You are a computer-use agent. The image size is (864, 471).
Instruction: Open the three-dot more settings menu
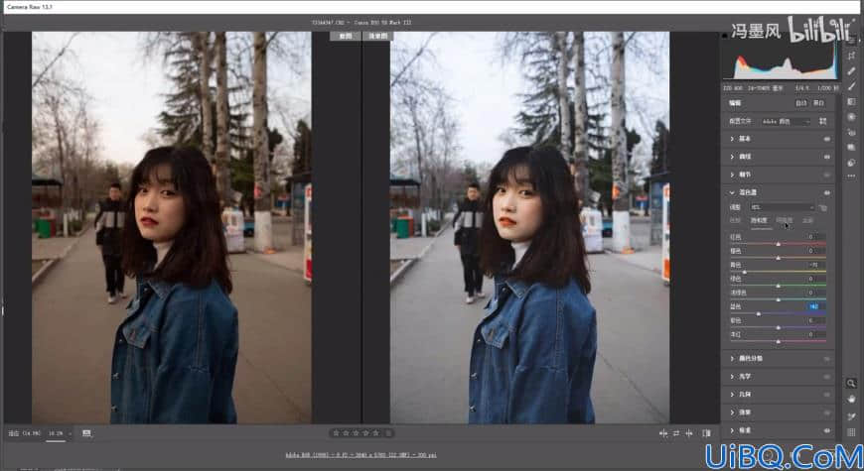point(851,177)
